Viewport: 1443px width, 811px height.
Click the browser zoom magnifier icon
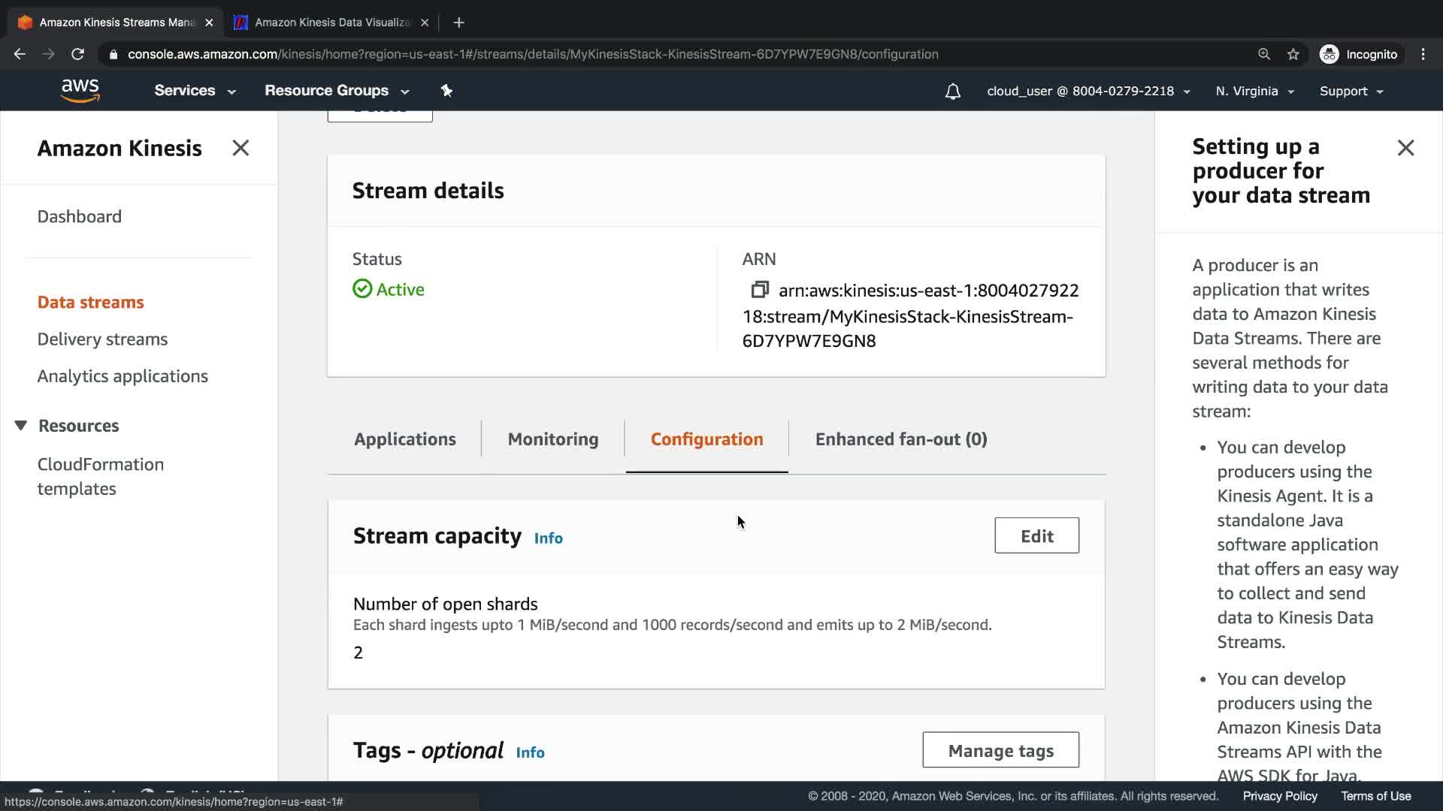1264,54
